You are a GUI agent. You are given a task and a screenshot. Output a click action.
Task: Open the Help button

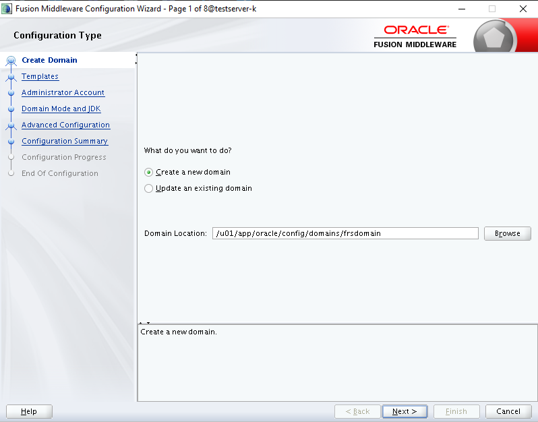coord(29,411)
